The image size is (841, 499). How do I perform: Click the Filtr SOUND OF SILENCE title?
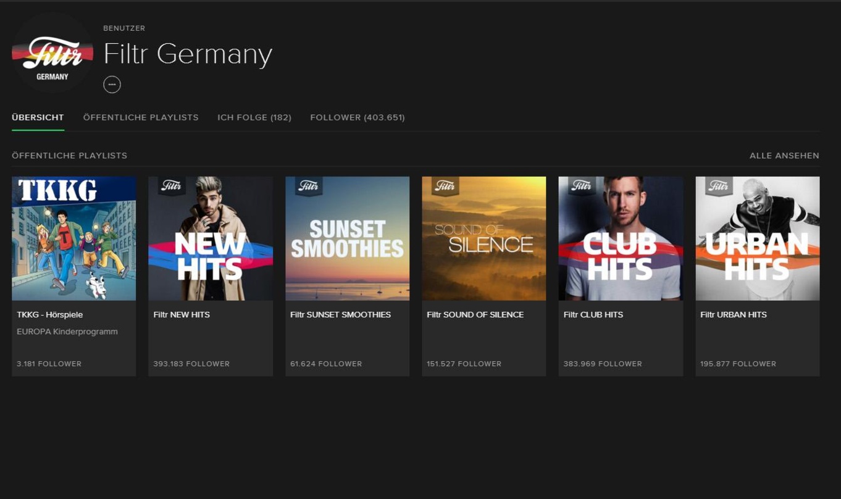click(475, 314)
